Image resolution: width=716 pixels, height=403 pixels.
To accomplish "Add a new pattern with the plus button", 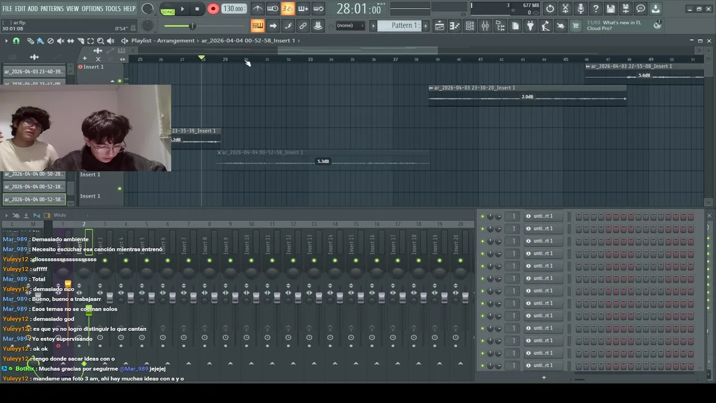I will tap(425, 26).
